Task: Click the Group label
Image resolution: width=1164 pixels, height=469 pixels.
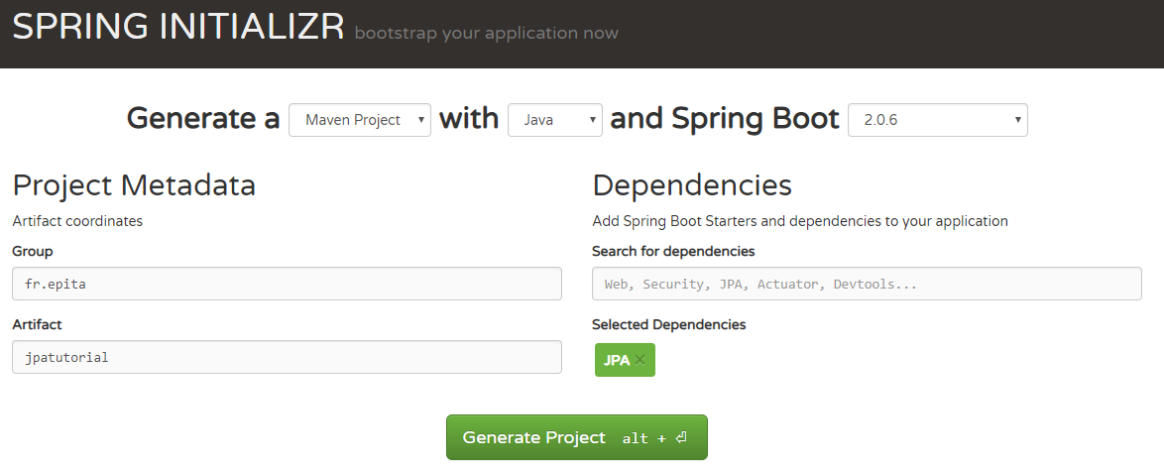Action: tap(33, 252)
